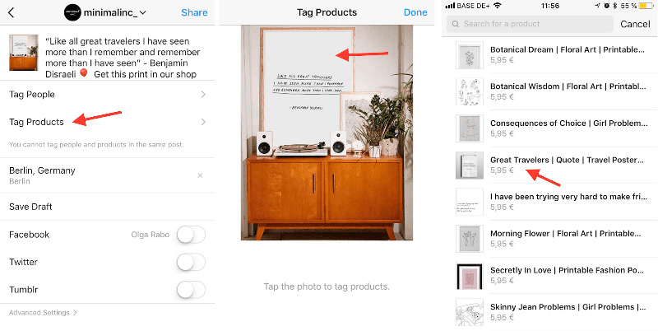658x331 pixels.
Task: Click the Search for a product field
Action: [x=530, y=24]
